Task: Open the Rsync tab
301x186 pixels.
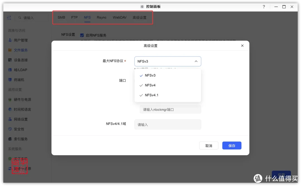Action: [x=101, y=17]
